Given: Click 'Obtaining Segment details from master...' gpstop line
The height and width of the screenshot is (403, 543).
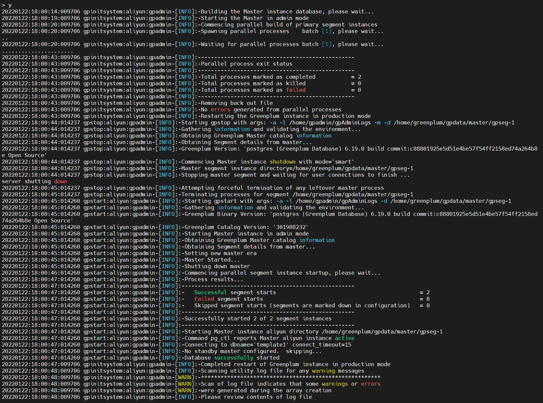Looking at the screenshot, I should (x=157, y=142).
